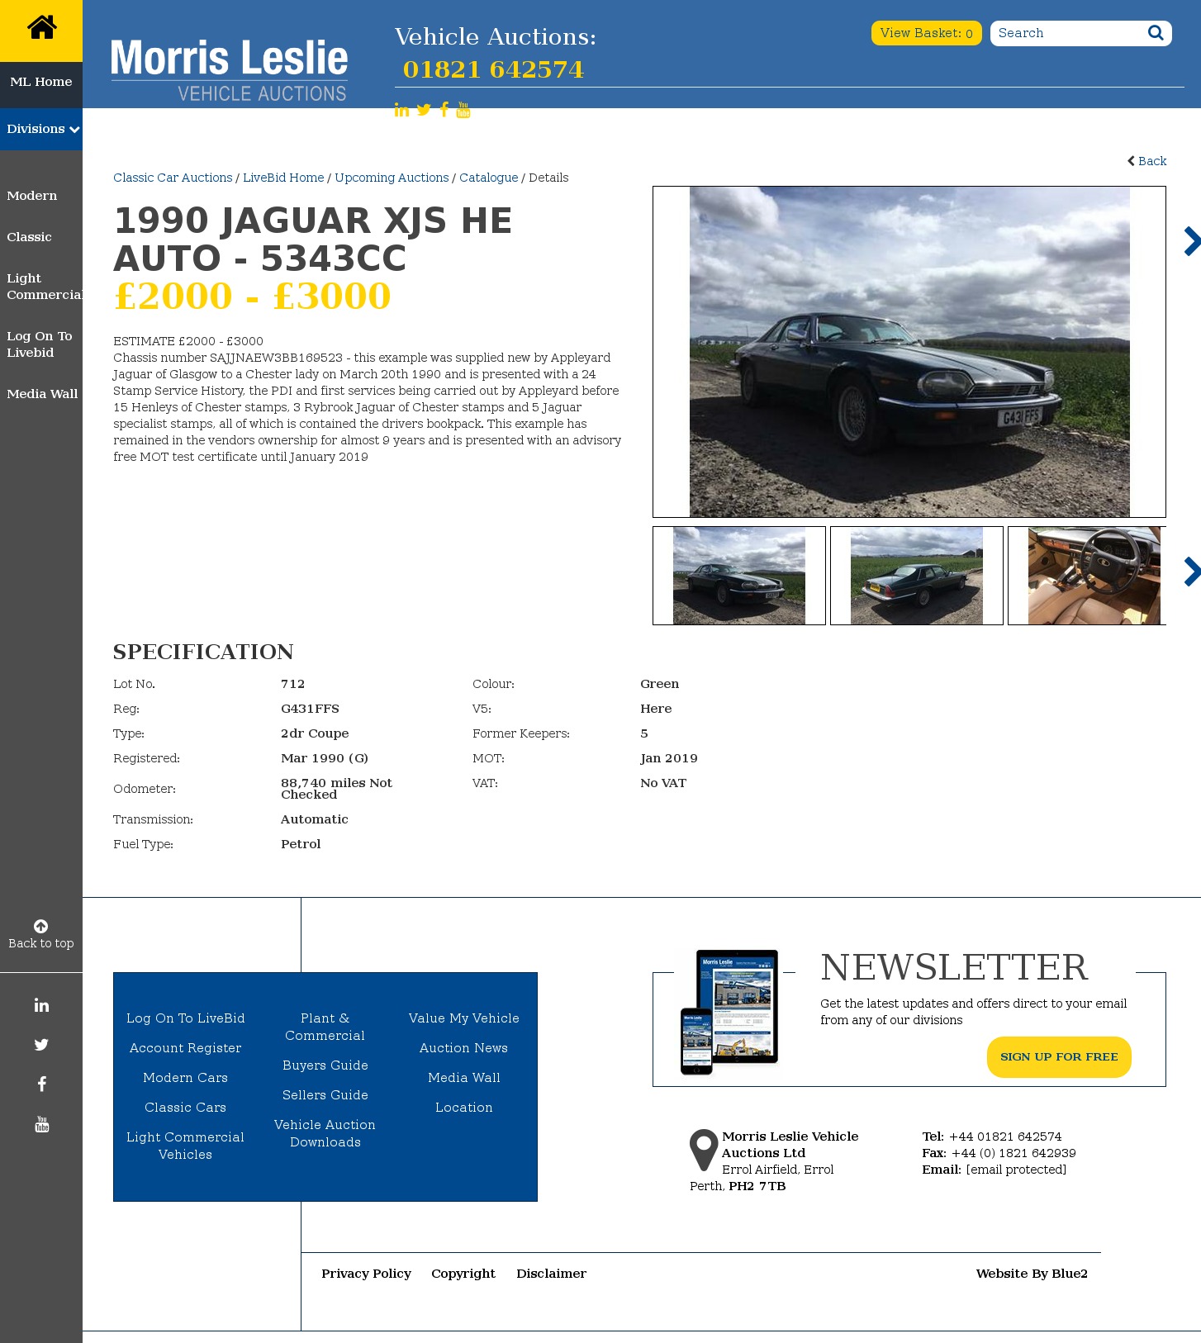Click the main Jaguar photo
1201x1343 pixels.
click(x=909, y=352)
